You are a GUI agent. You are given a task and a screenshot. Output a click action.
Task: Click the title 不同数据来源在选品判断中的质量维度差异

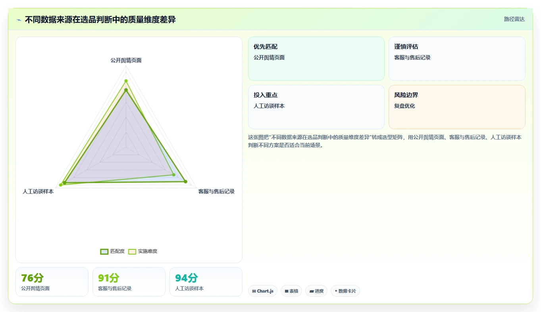pyautogui.click(x=100, y=19)
